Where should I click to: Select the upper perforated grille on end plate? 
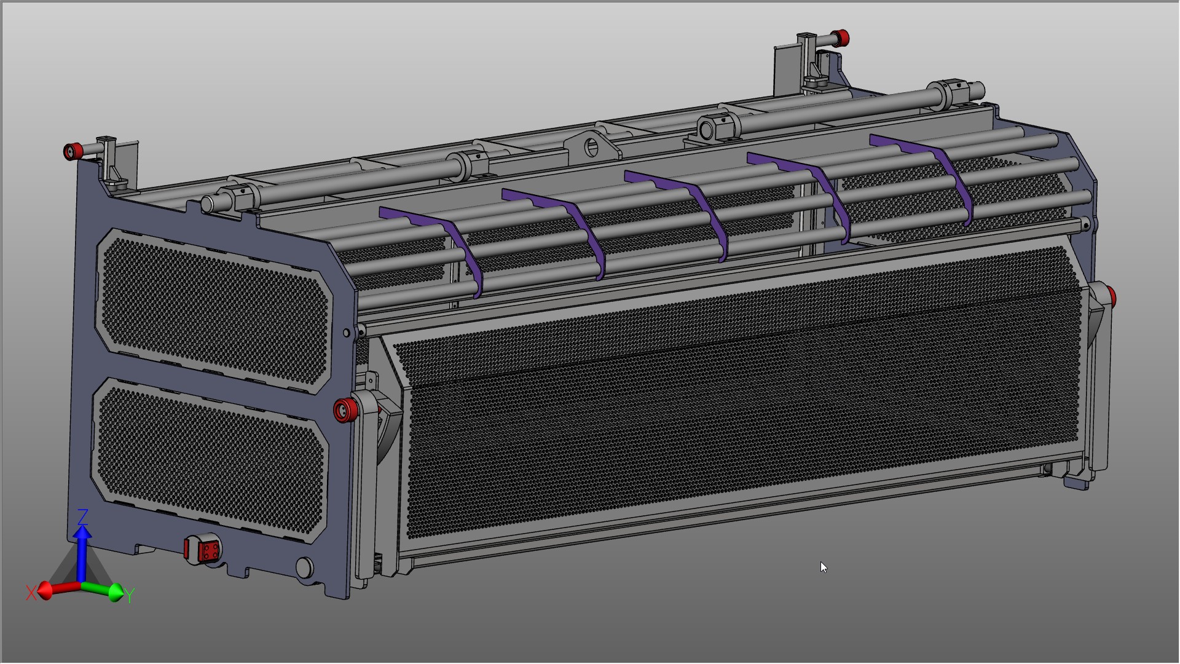click(214, 310)
